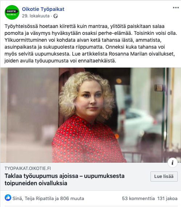Click "Sinä" in the reaction summary

[x=17, y=198]
